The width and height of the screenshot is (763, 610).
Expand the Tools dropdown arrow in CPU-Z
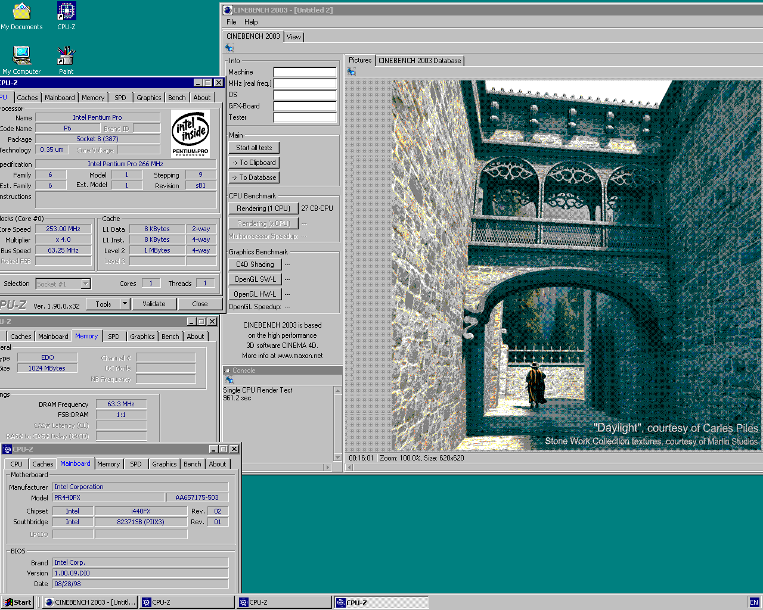coord(125,304)
